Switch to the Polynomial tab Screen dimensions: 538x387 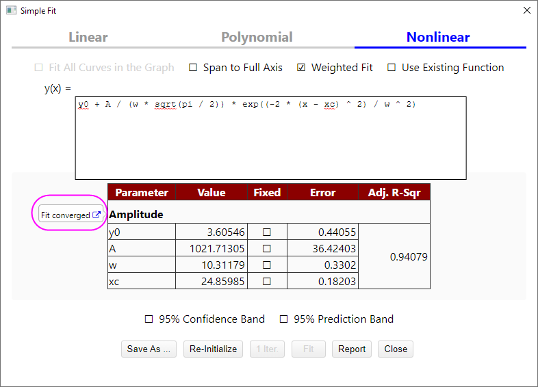point(257,38)
